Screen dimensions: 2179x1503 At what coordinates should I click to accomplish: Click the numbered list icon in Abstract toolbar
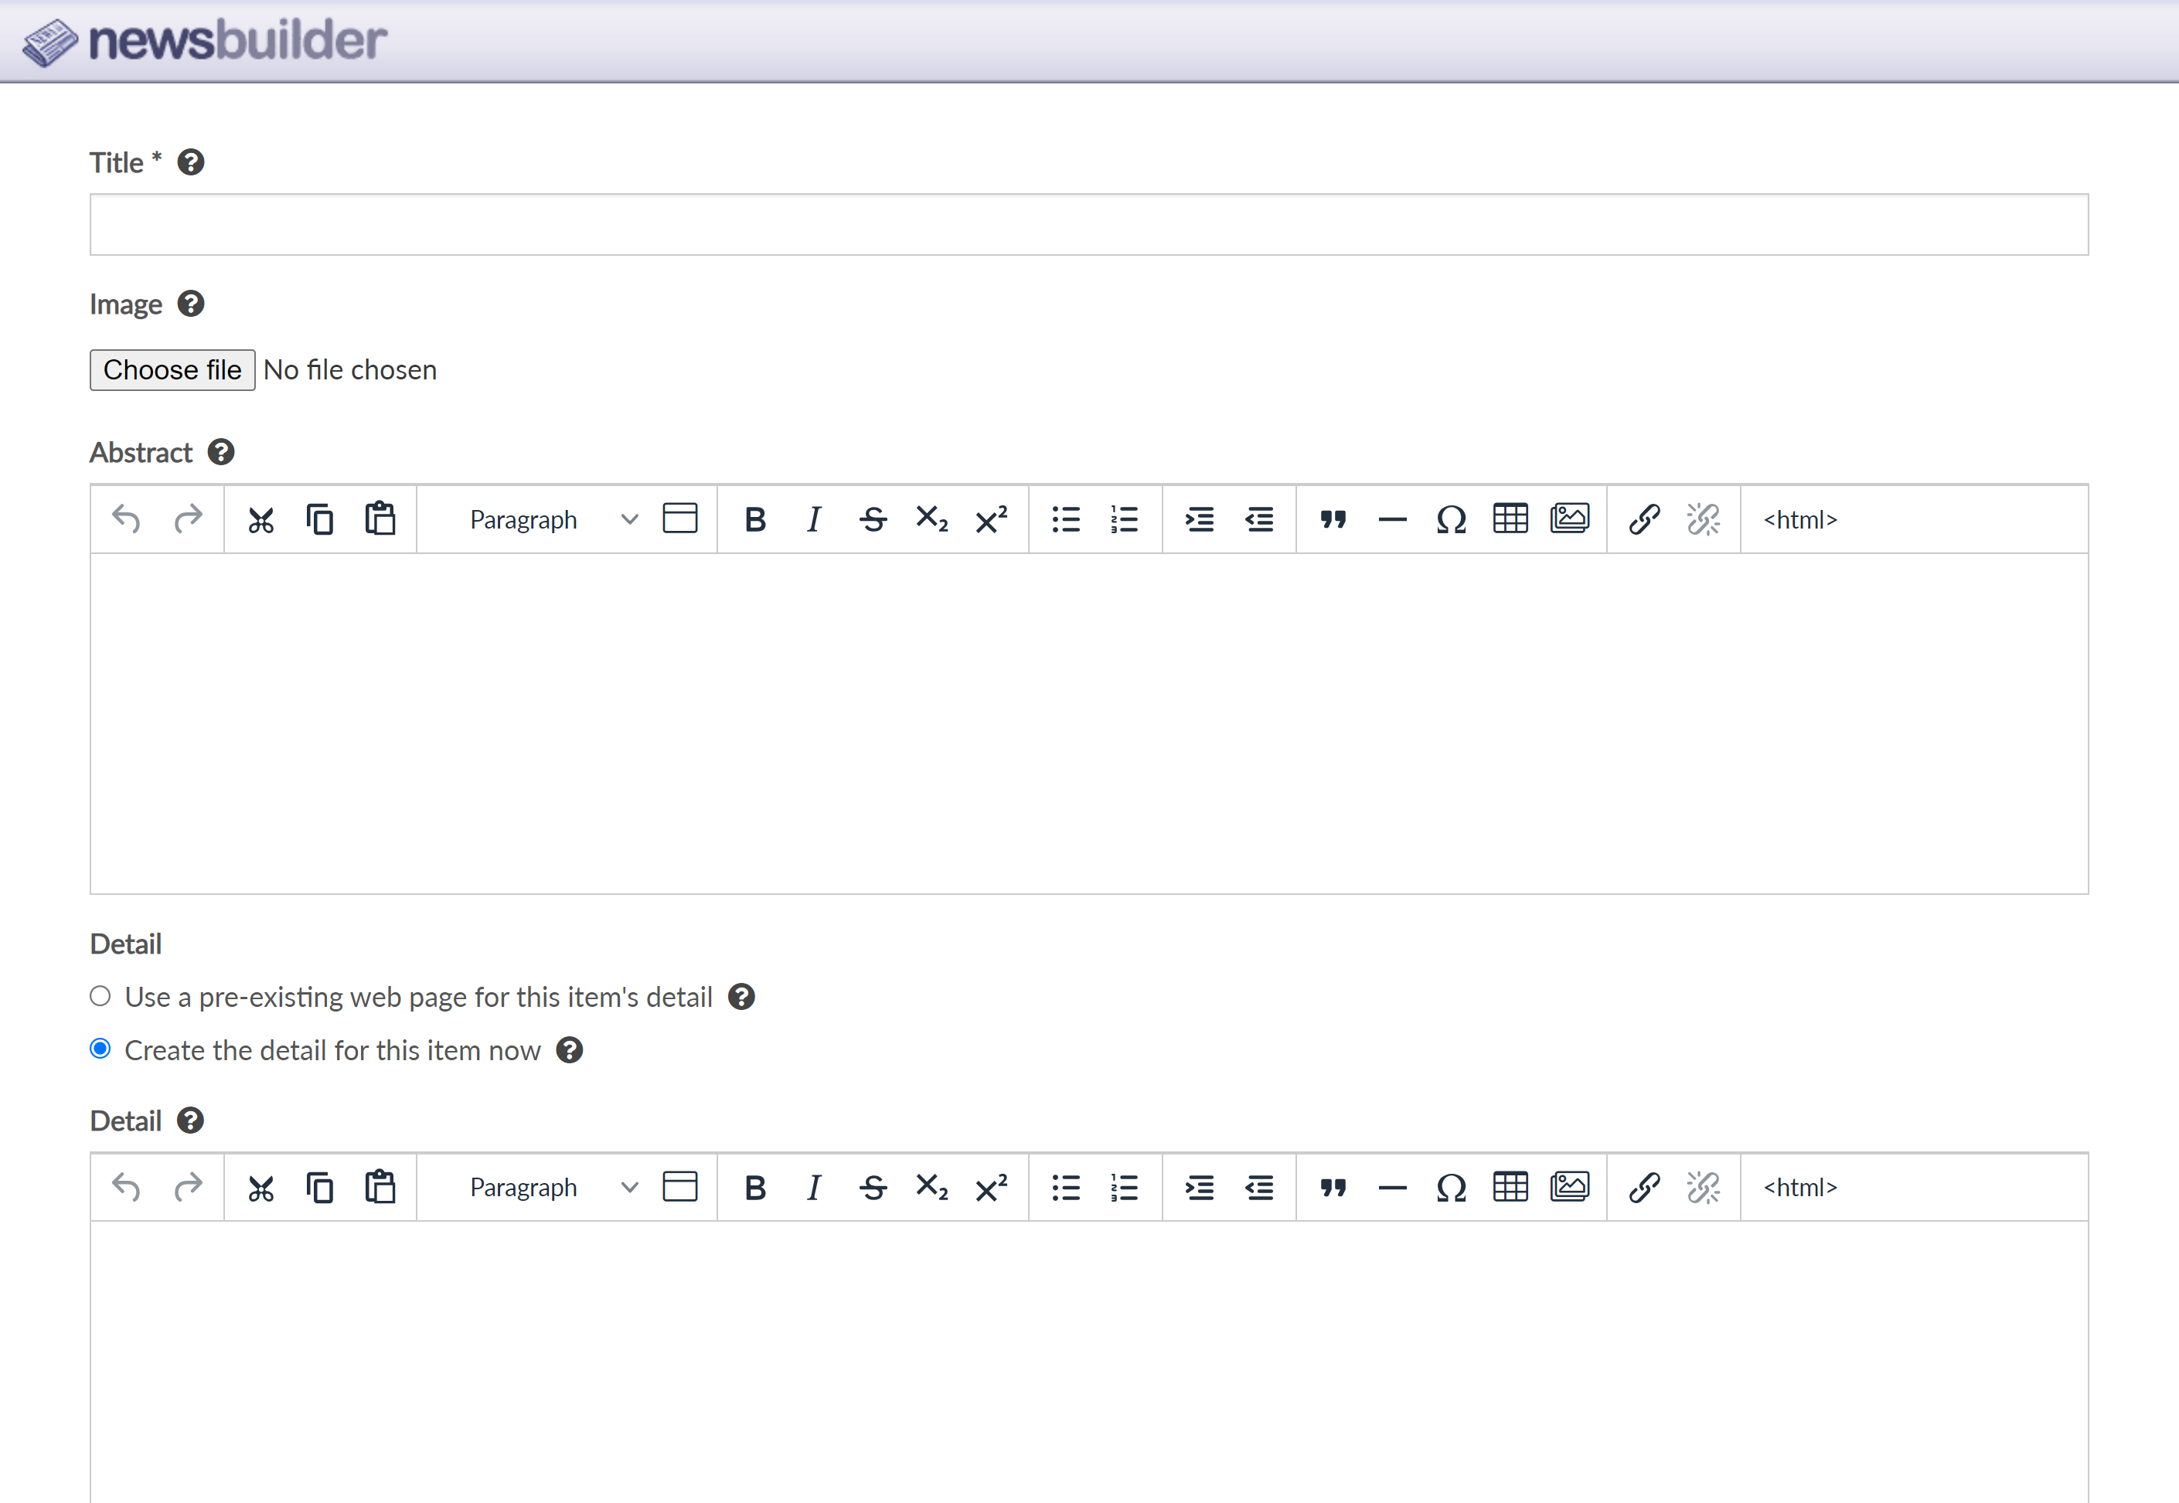1124,520
